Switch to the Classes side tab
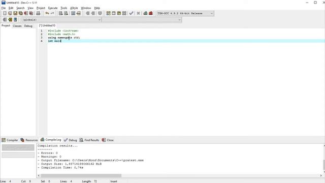325x183 pixels. (x=17, y=26)
